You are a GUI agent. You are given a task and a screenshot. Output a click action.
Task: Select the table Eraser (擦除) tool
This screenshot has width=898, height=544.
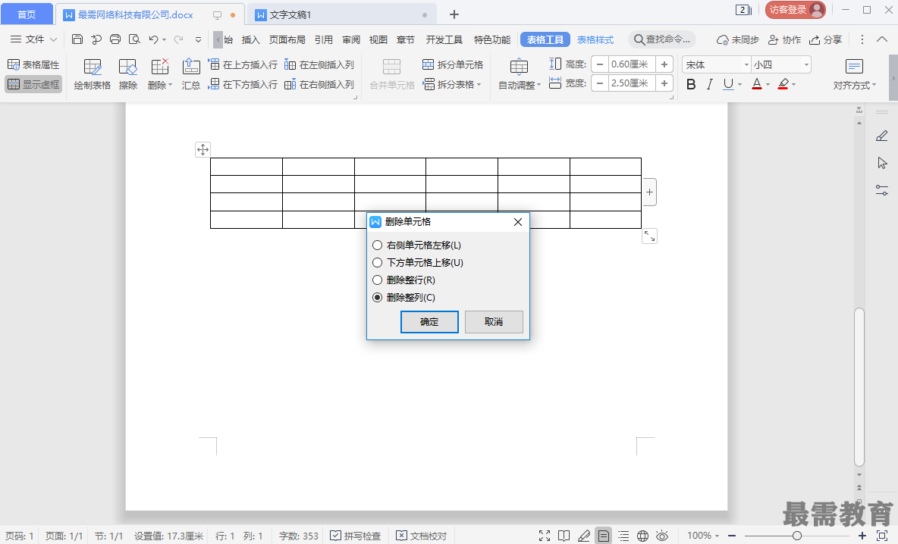click(x=127, y=73)
